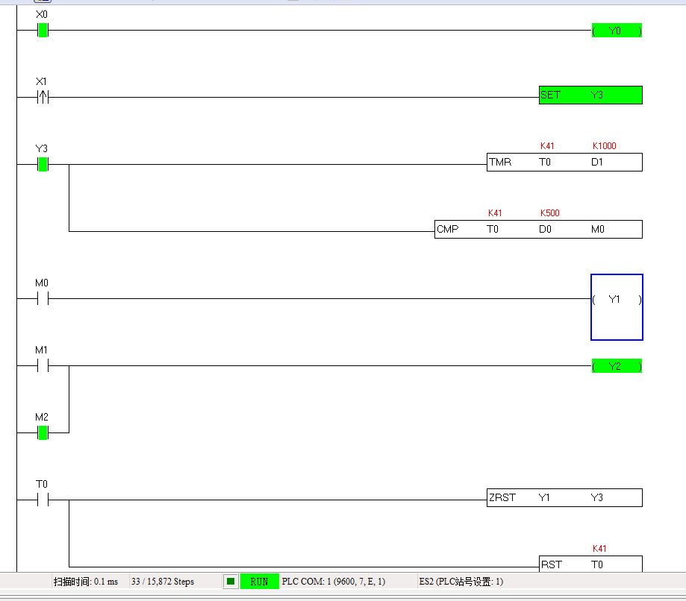Click the ES2 PLC station setting
The width and height of the screenshot is (686, 601).
[461, 582]
